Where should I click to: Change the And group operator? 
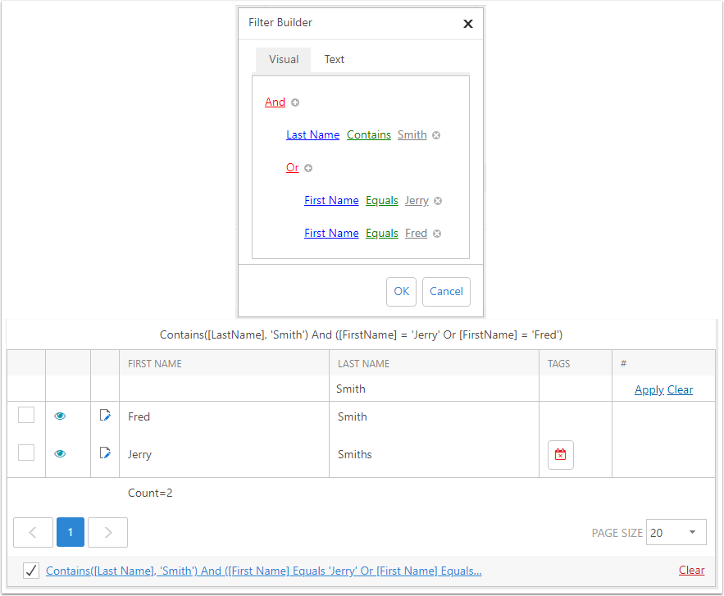[275, 102]
